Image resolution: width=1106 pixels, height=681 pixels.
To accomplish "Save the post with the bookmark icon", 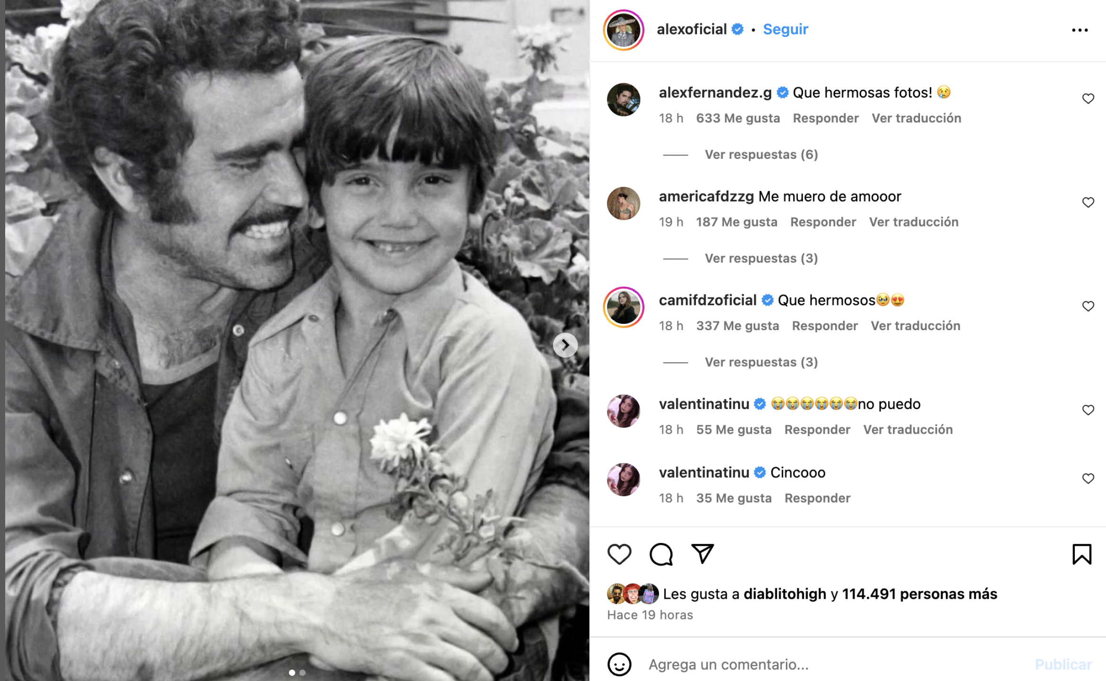I will coord(1082,554).
